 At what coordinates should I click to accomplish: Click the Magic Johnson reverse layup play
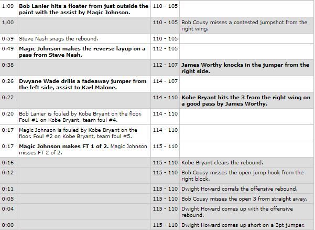(82, 51)
